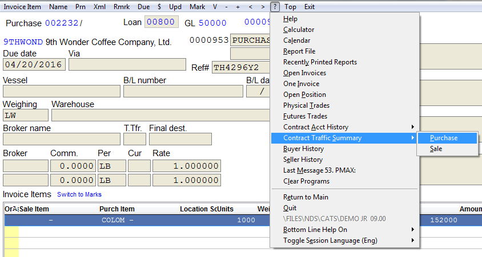Select the Top menu item
The image size is (482, 257).
290,7
